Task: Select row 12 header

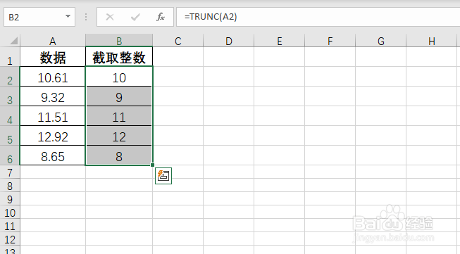Action: [10, 239]
